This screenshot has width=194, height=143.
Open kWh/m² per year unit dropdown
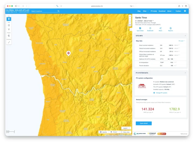[175, 113]
